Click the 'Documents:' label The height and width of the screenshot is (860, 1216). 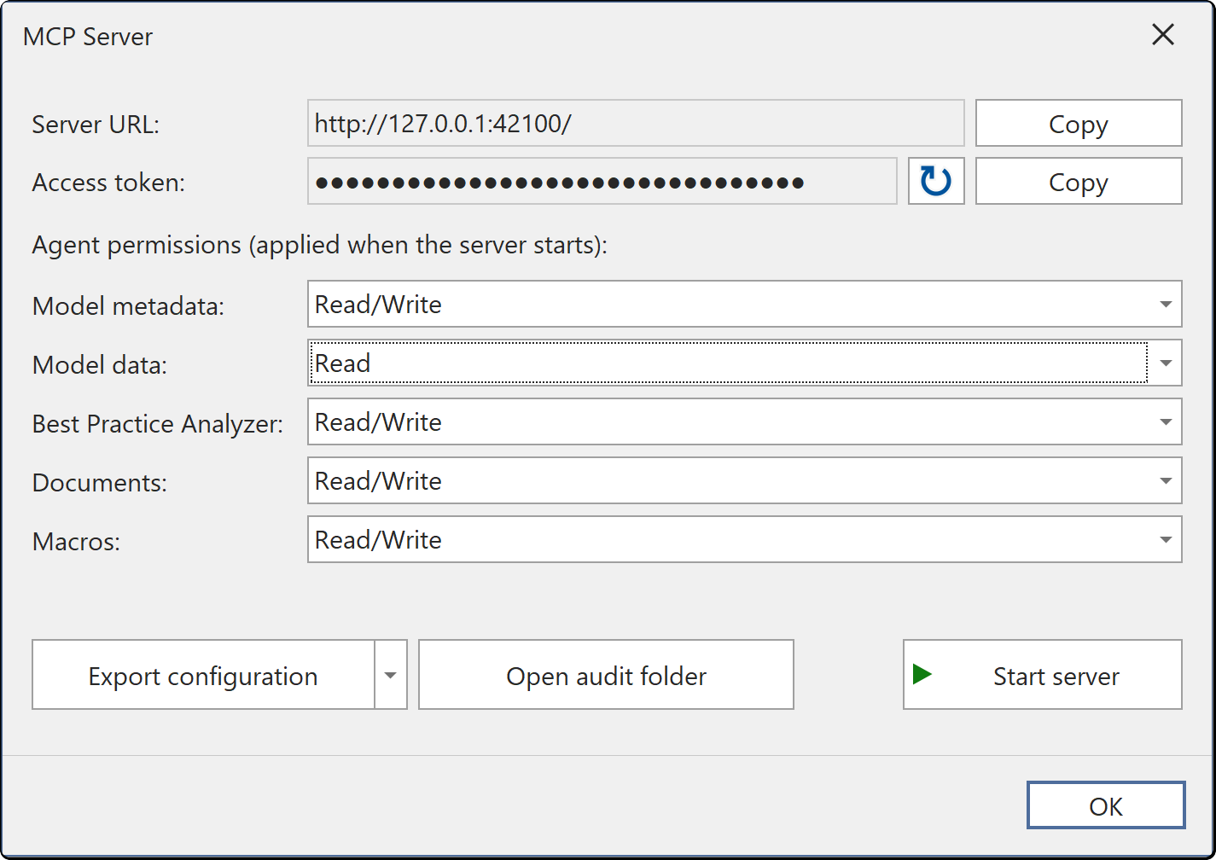tap(100, 482)
